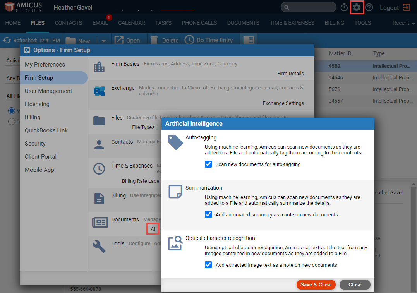Open the EMAIL tab

pos(100,23)
